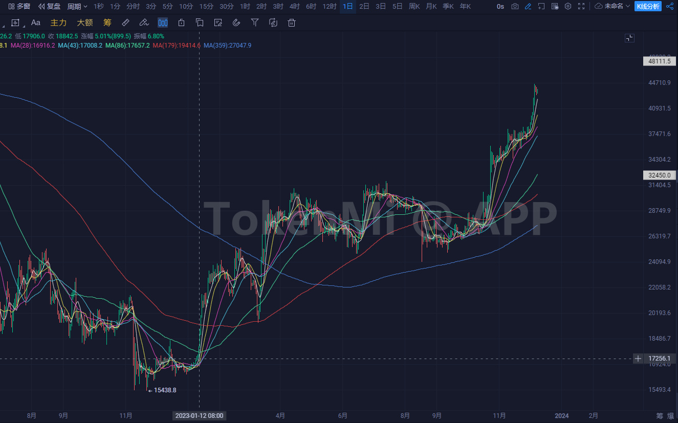
Task: Click the plus button beside 17256.1 price
Action: coord(638,359)
